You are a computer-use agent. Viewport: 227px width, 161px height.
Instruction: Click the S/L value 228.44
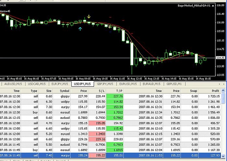100,96
